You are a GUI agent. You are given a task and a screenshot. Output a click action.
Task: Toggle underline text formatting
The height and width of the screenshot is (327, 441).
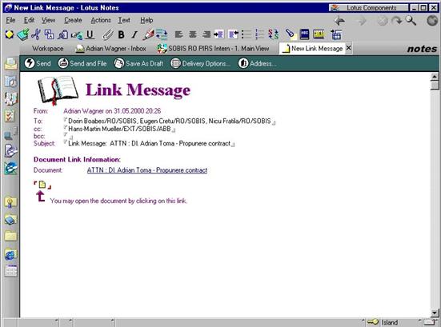90,34
